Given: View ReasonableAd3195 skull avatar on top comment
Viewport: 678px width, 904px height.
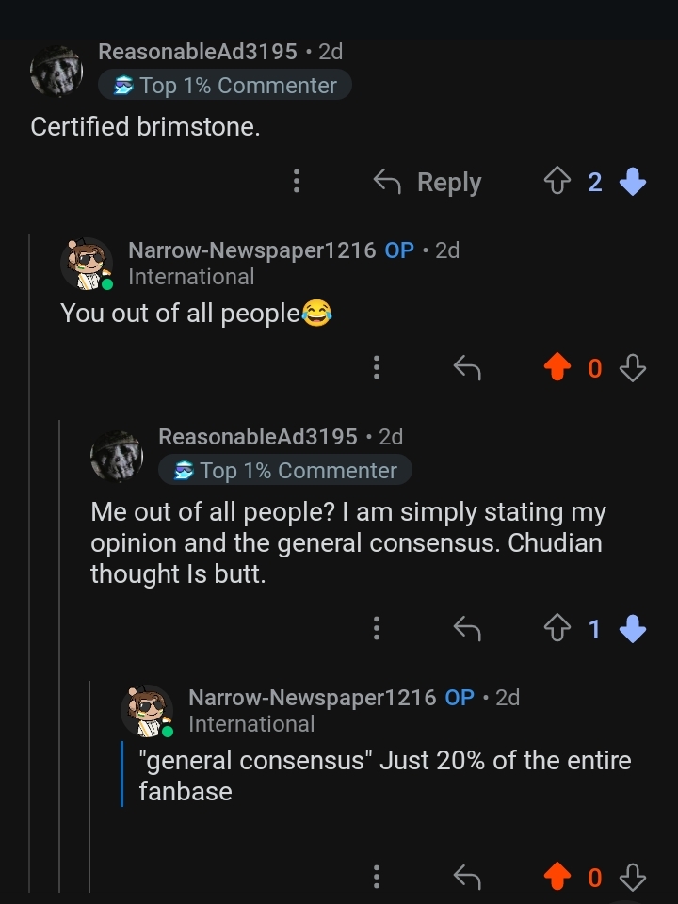Looking at the screenshot, I should (56, 71).
